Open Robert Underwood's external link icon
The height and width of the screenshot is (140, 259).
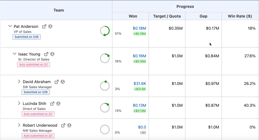63,125
